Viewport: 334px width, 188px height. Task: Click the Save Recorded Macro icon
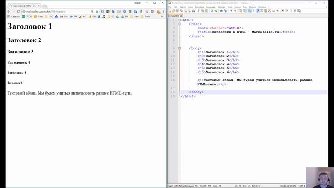pyautogui.click(x=299, y=10)
